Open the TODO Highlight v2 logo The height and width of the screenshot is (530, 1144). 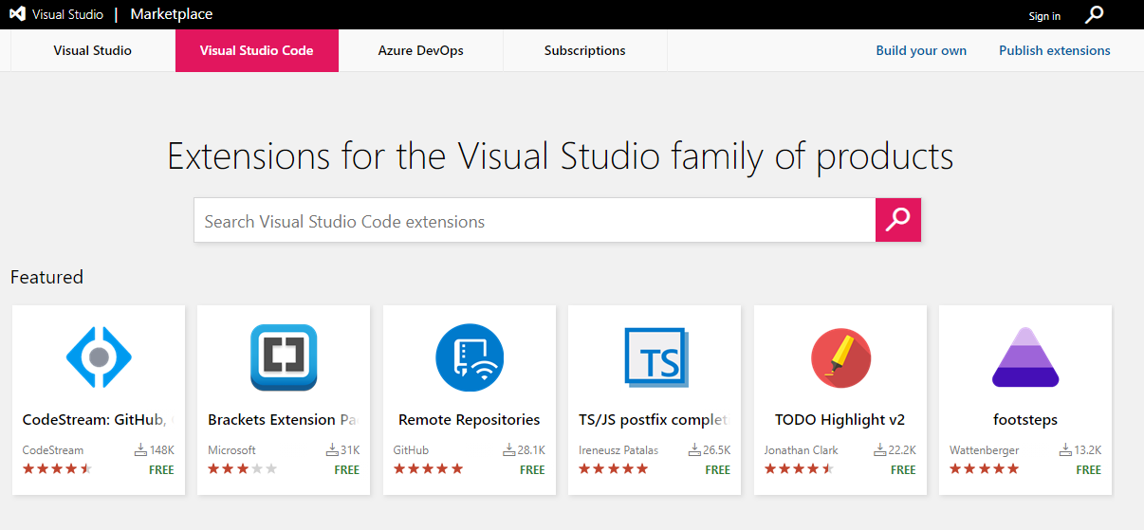point(840,357)
